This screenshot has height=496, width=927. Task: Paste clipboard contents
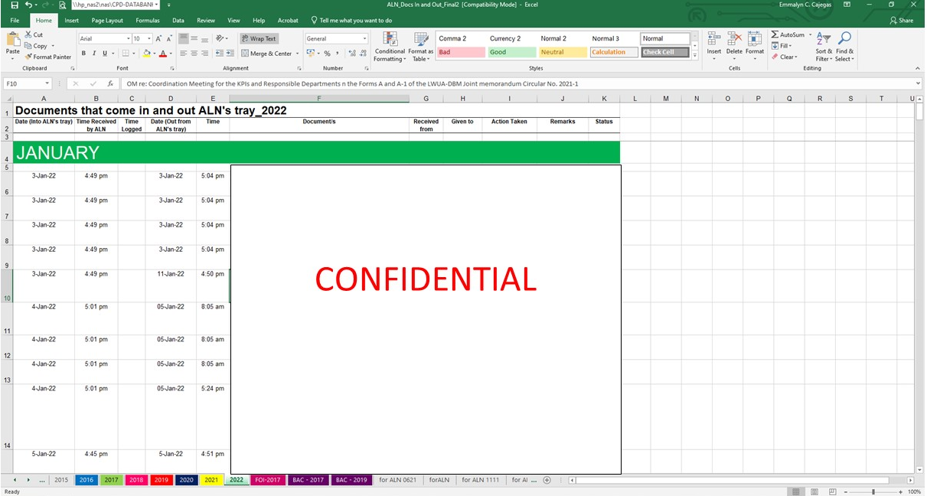(x=12, y=44)
